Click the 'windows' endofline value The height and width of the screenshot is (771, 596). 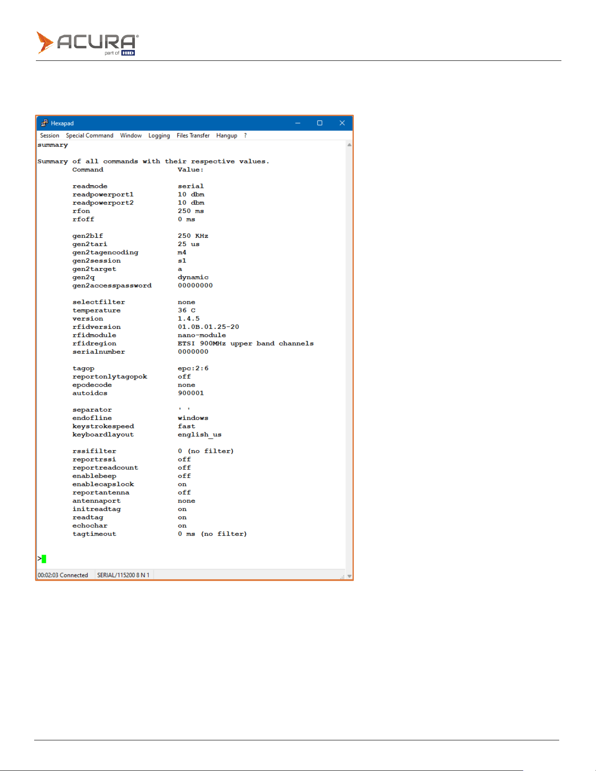pyautogui.click(x=193, y=418)
